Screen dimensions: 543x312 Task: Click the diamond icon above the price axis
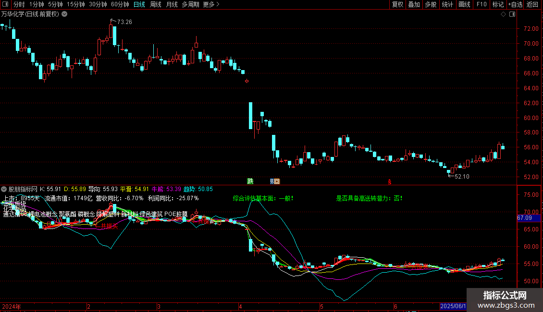pyautogui.click(x=503, y=14)
